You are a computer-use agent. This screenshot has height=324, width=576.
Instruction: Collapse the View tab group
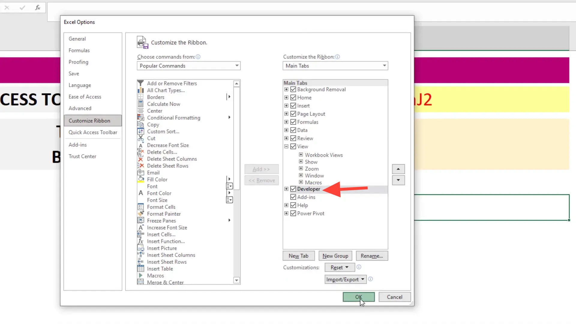click(x=286, y=146)
